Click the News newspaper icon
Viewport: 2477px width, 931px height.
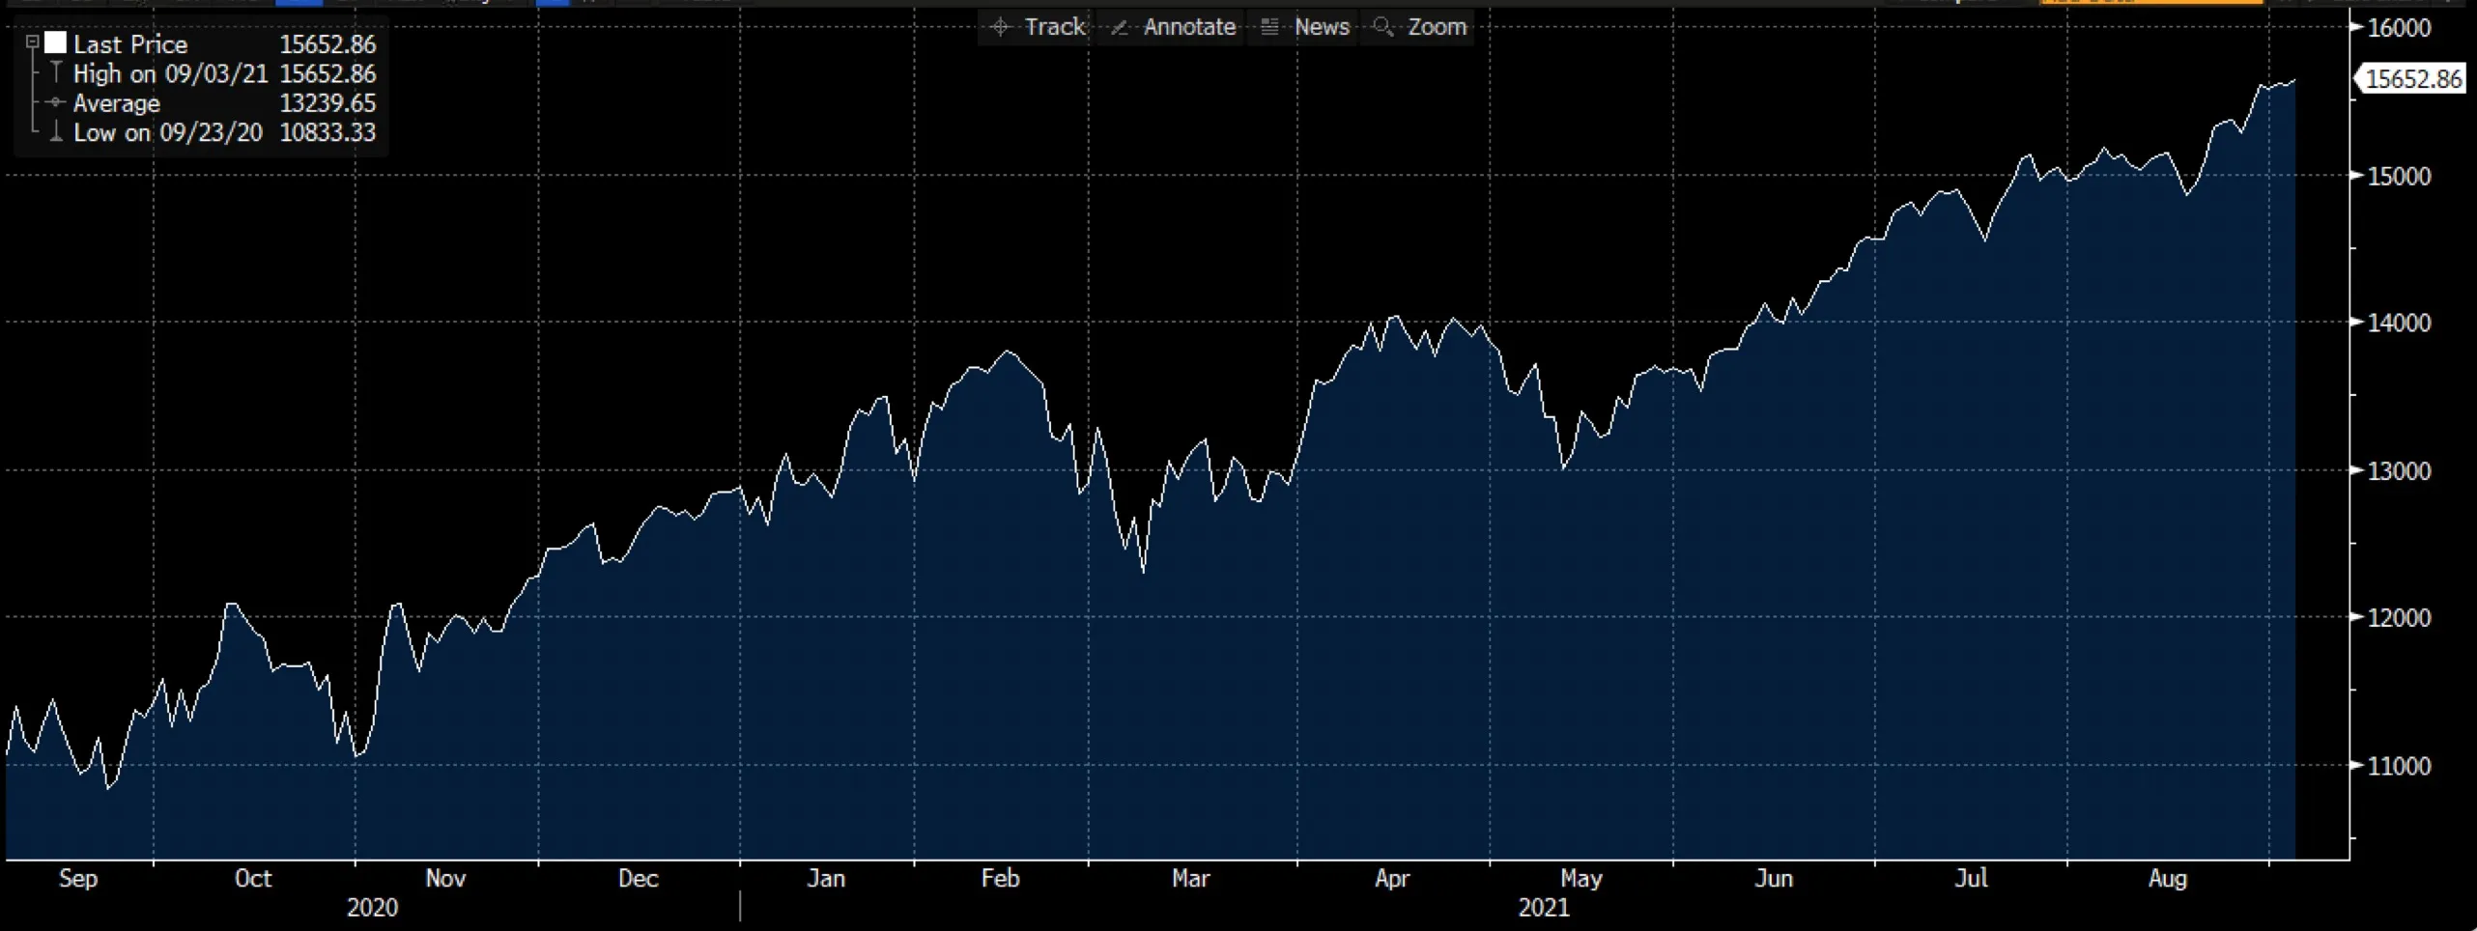[x=1268, y=27]
